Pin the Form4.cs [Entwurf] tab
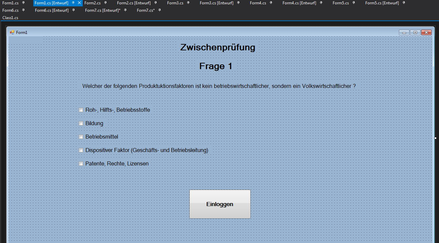The image size is (439, 243). click(321, 3)
